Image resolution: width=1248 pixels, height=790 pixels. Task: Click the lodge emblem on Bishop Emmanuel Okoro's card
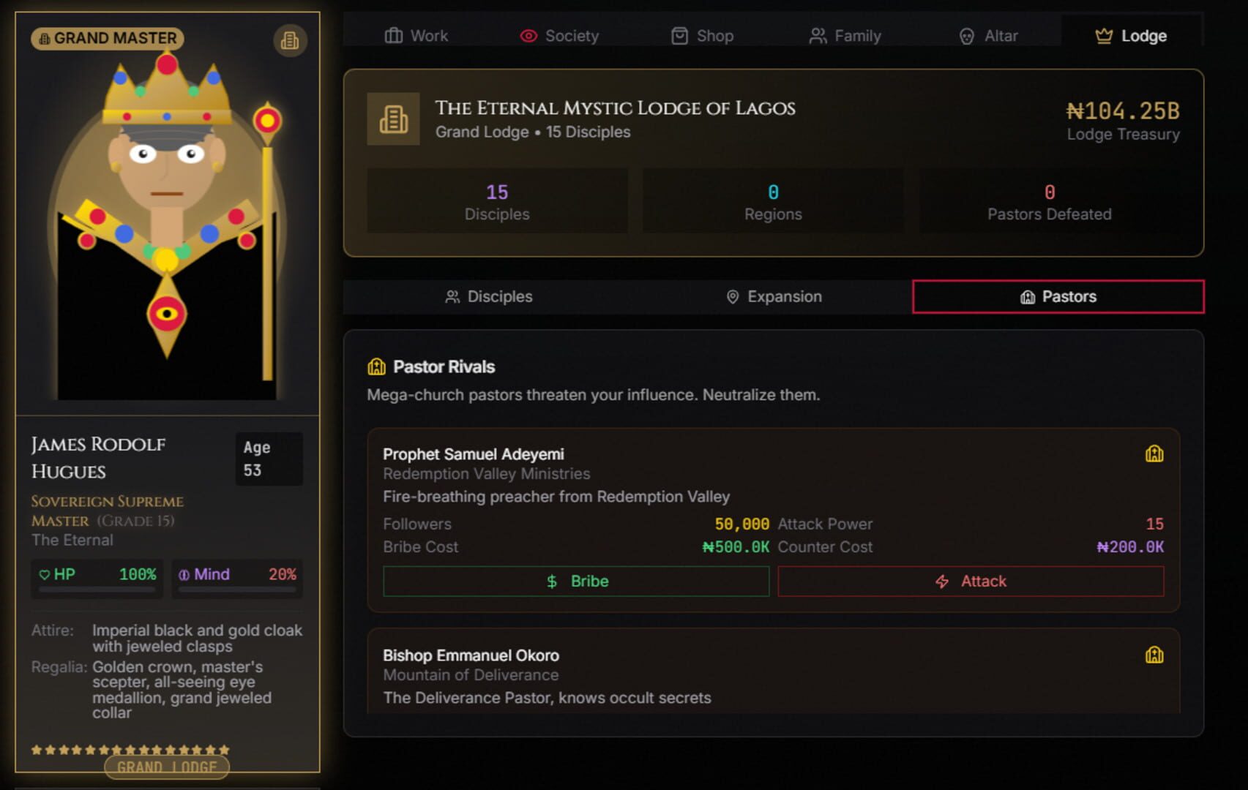point(1155,655)
